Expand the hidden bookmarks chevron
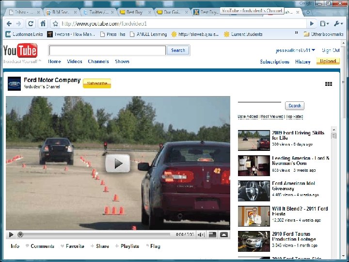Image resolution: width=349 pixels, height=262 pixels. click(x=296, y=33)
